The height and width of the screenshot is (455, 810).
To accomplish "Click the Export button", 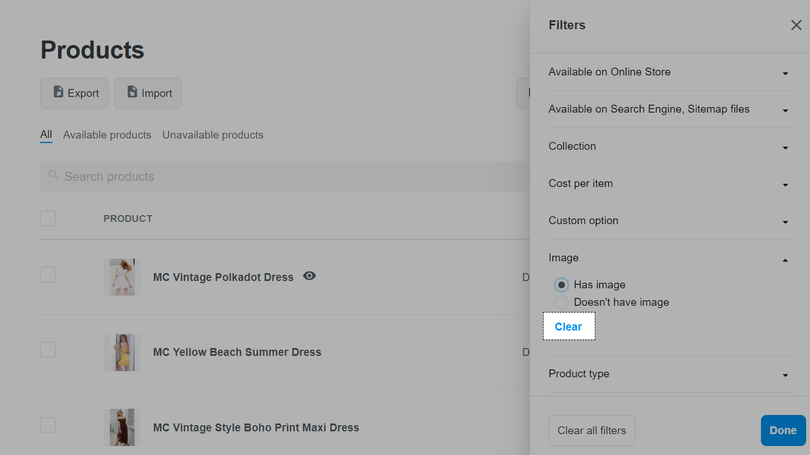I will pyautogui.click(x=74, y=93).
